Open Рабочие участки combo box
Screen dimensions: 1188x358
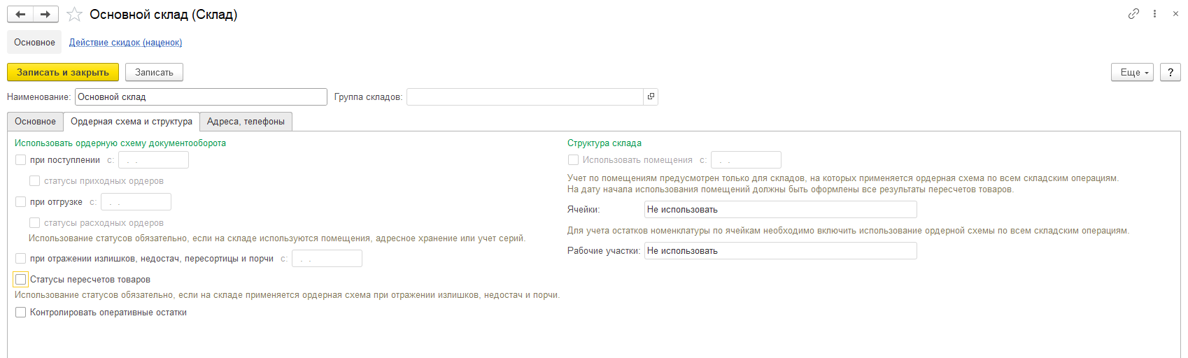[780, 250]
